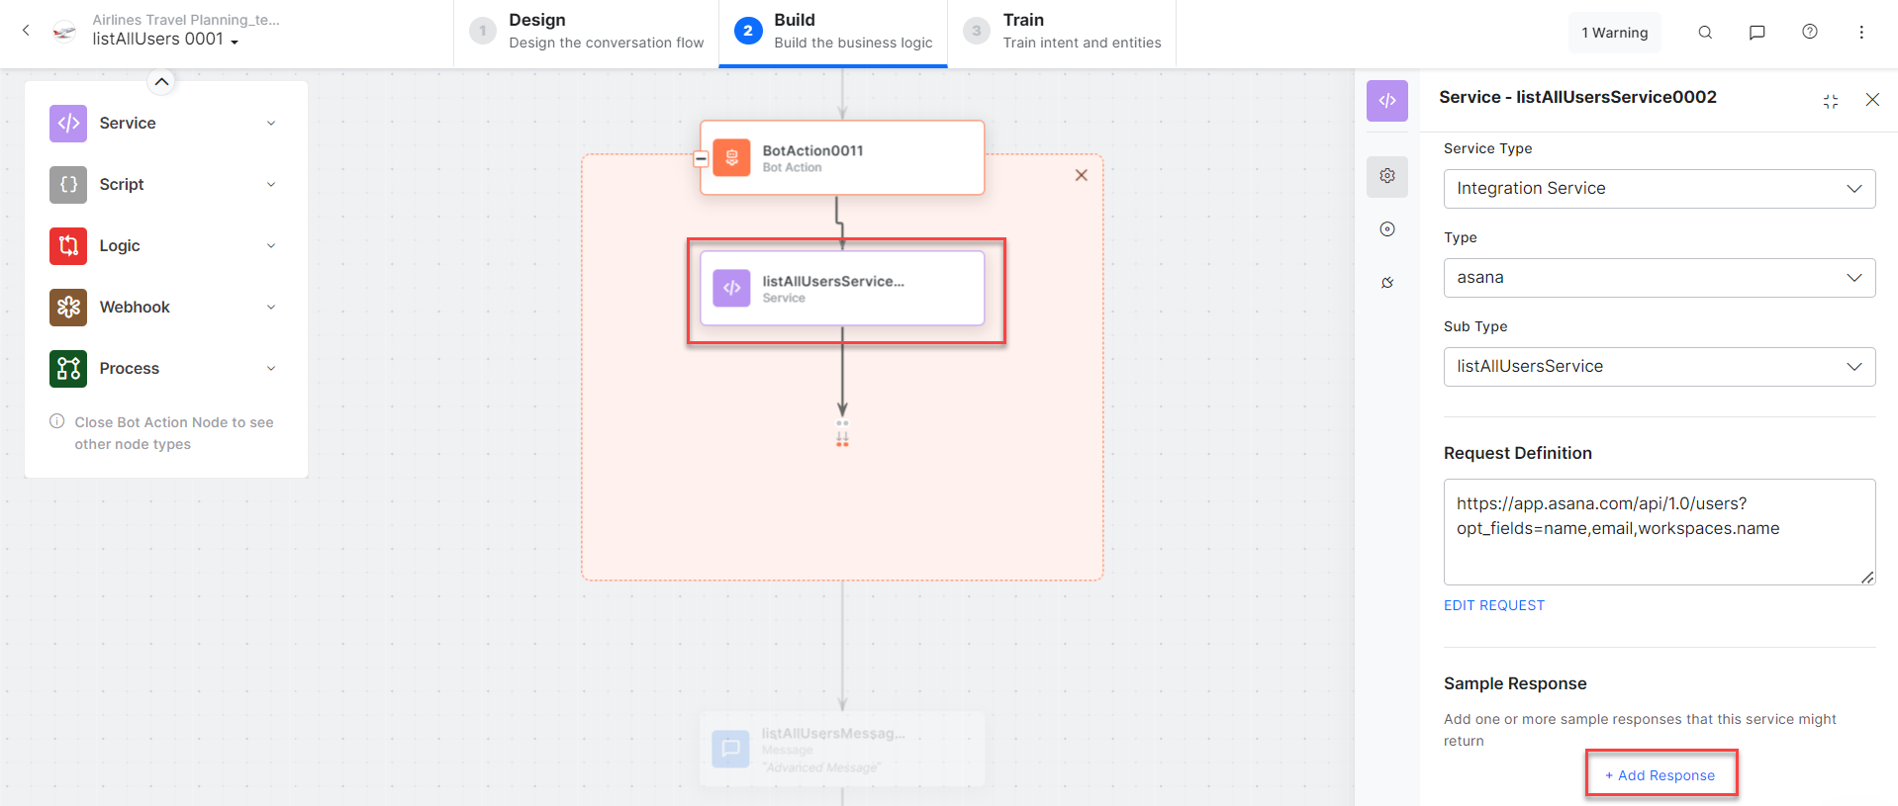Open settings gear in service side panel
Screen dimensions: 1898x806
(x=1387, y=176)
